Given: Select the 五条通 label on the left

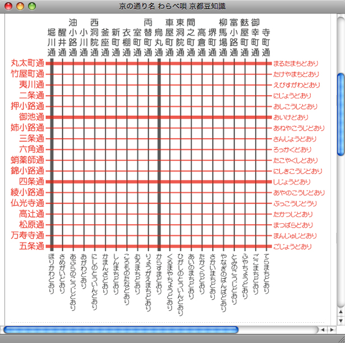Looking at the screenshot, I should (31, 246).
